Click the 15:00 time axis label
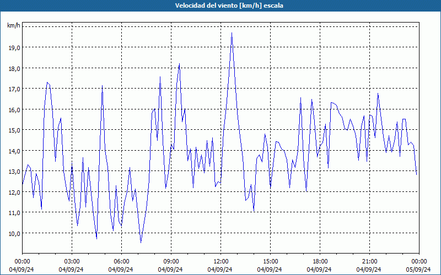 tap(270, 262)
